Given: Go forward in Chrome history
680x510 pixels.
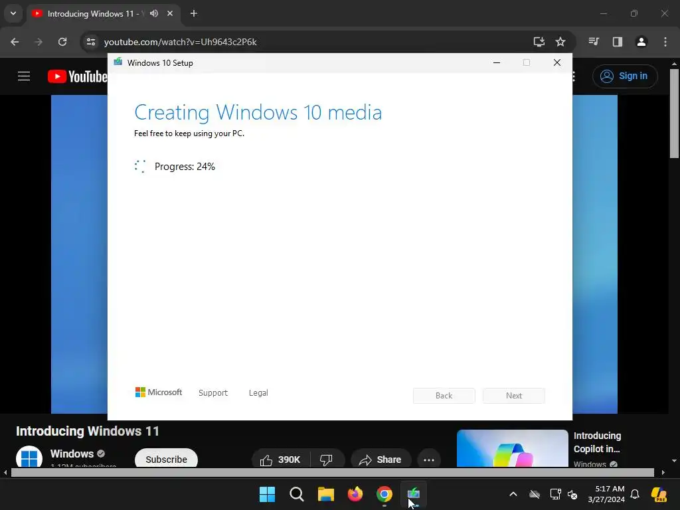Looking at the screenshot, I should 39,42.
